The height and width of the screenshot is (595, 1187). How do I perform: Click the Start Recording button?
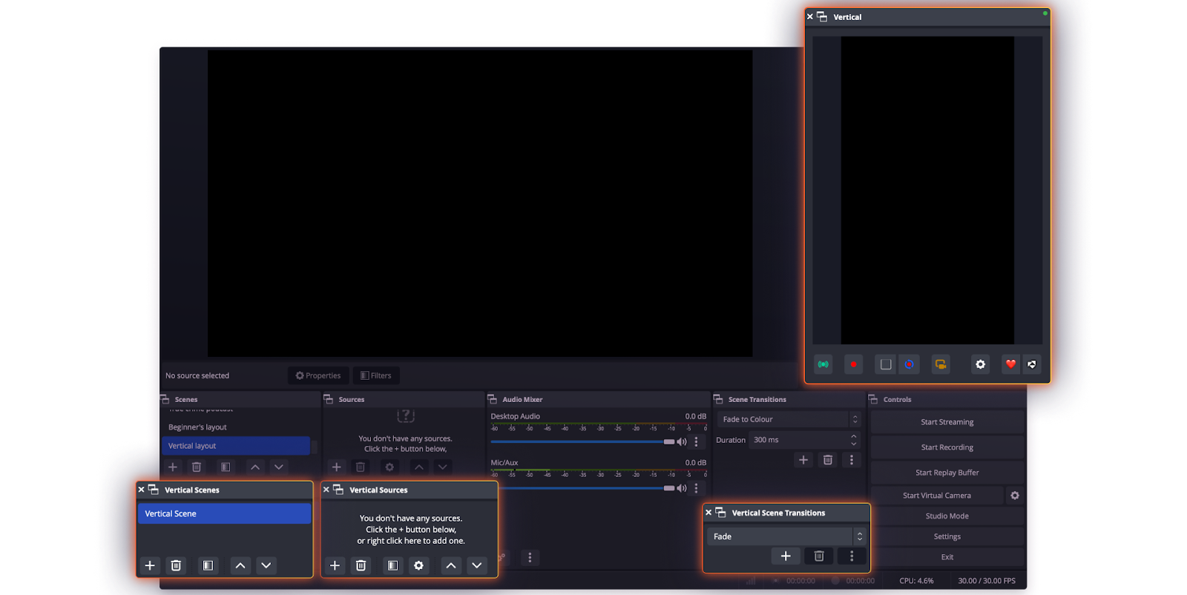pyautogui.click(x=947, y=447)
